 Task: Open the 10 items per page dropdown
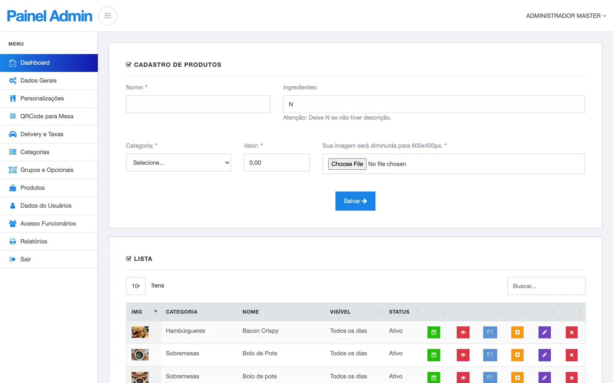136,286
